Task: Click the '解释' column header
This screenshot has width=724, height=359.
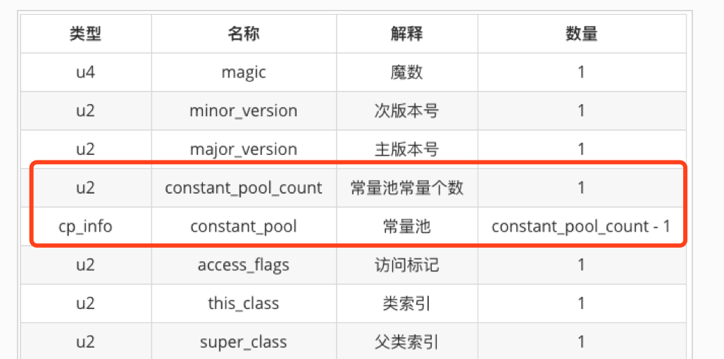Action: tap(406, 33)
